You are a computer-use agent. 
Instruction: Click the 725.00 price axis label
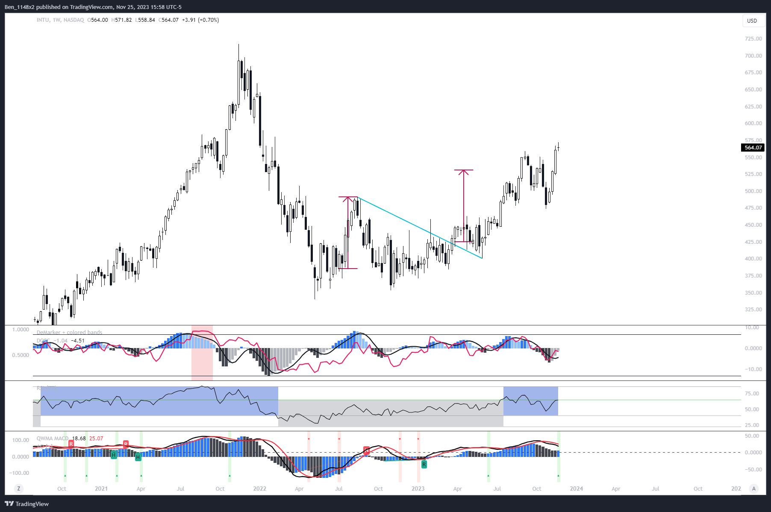[753, 39]
